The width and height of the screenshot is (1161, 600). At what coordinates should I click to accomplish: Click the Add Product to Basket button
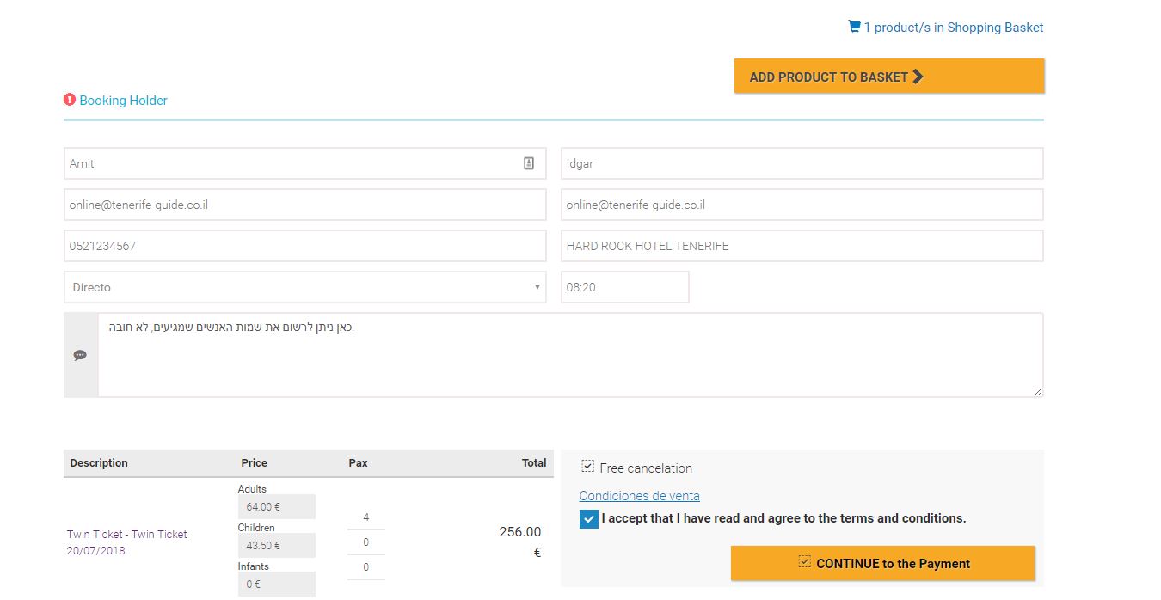(x=888, y=77)
